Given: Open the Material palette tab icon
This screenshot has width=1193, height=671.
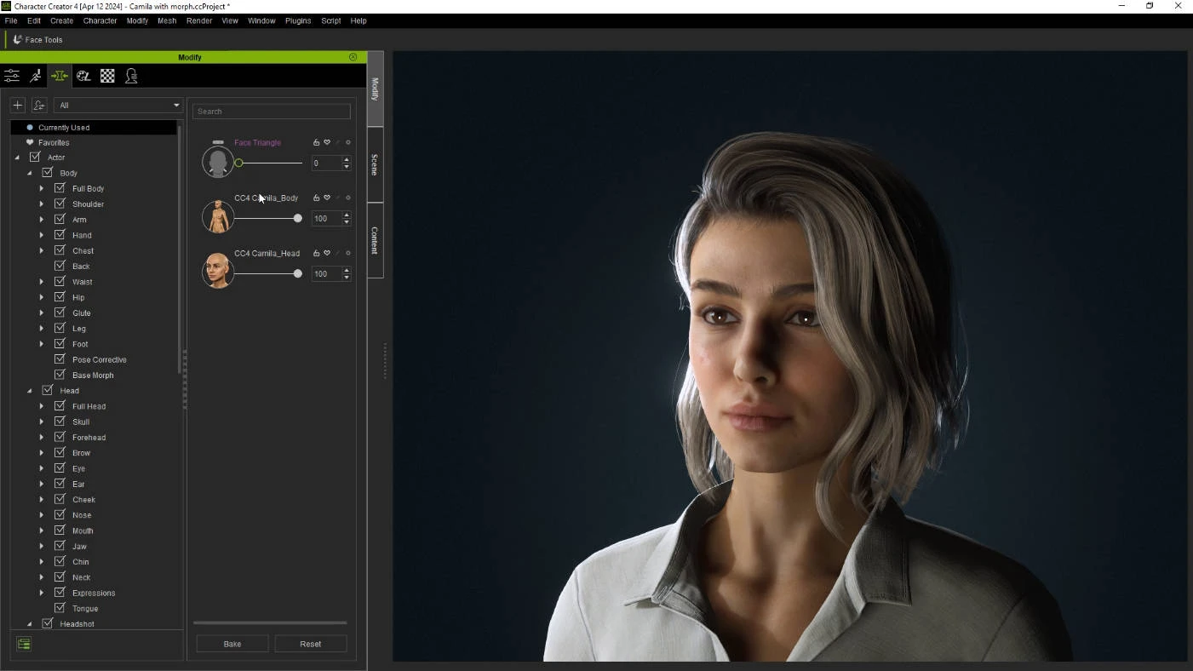Looking at the screenshot, I should click(x=83, y=77).
